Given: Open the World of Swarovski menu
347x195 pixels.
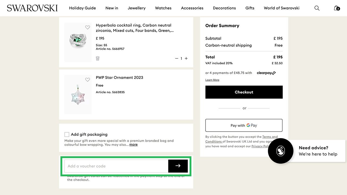Looking at the screenshot, I should 282,8.
